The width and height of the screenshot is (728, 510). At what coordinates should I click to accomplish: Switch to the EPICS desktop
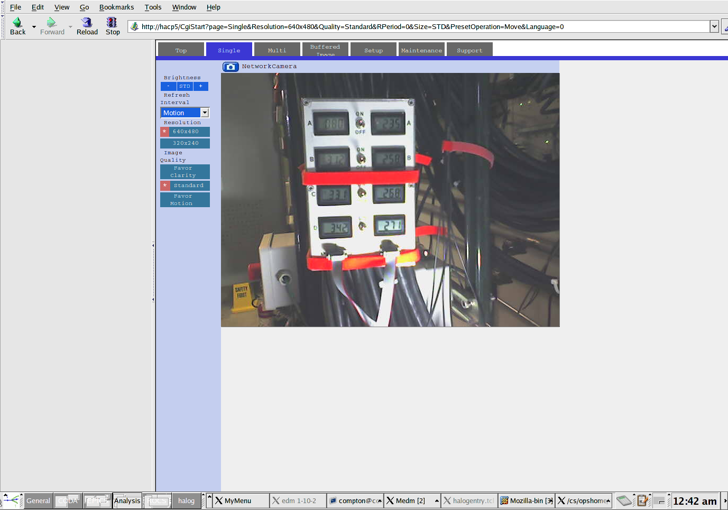click(x=97, y=500)
